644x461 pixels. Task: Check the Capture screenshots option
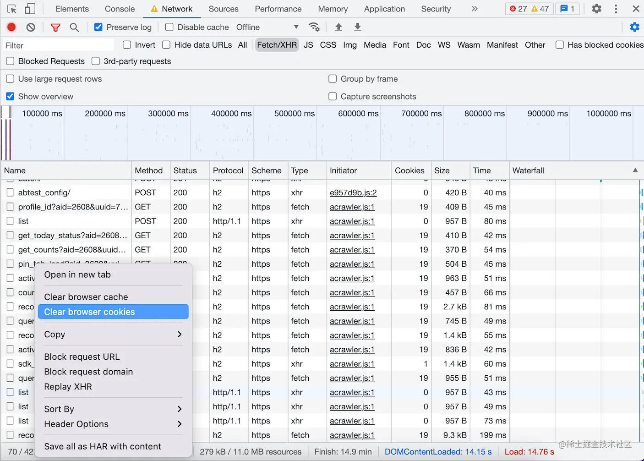(333, 96)
